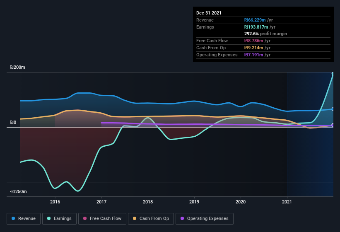Select the 2019 x-axis label

click(194, 202)
